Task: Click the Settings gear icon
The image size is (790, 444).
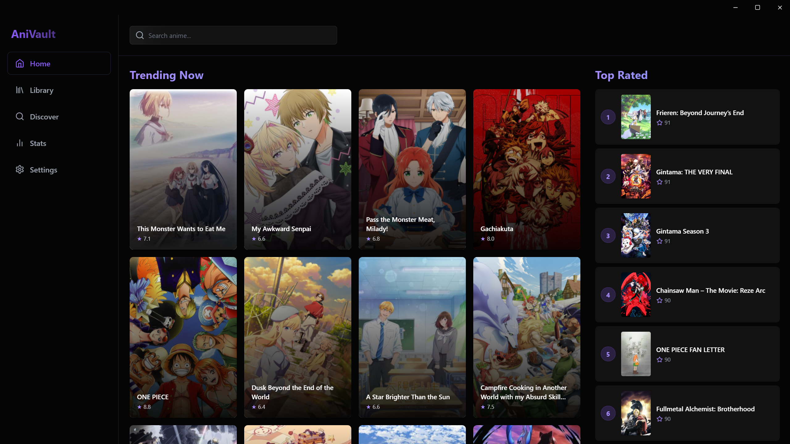Action: coord(20,170)
